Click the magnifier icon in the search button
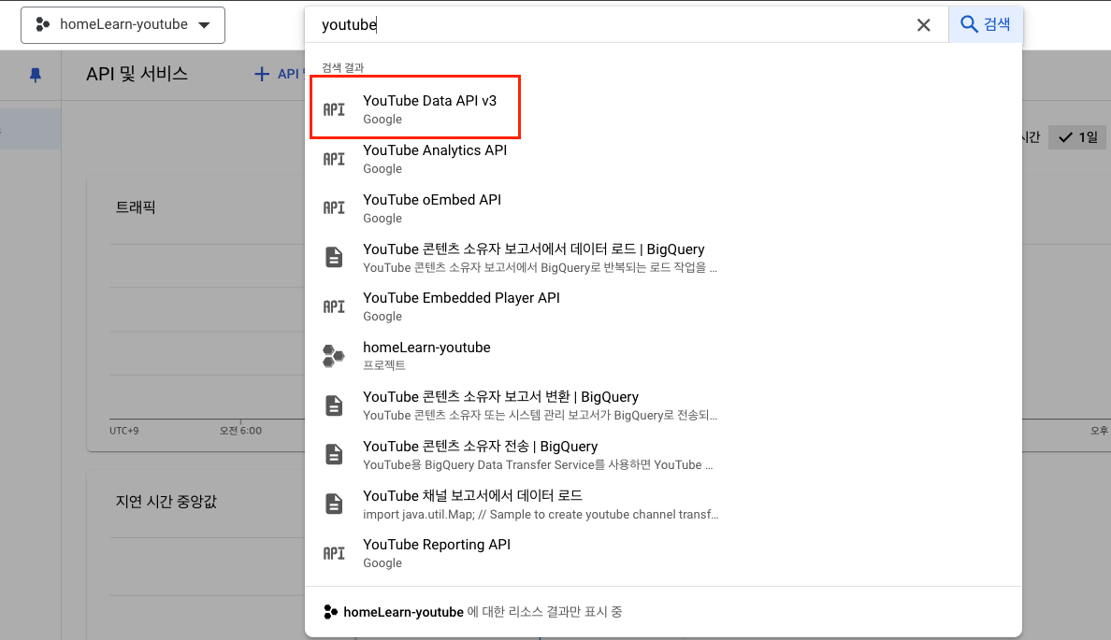 tap(969, 24)
